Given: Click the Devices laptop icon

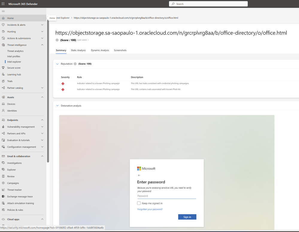Looking at the screenshot, I should click(3, 104).
